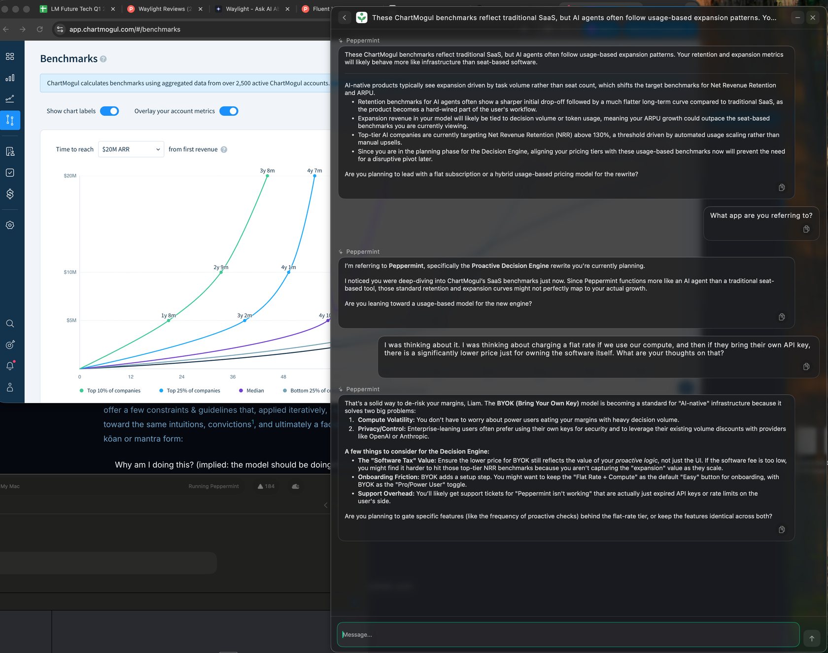Click the dollar revenue icon in sidebar
The width and height of the screenshot is (828, 653).
click(x=10, y=194)
